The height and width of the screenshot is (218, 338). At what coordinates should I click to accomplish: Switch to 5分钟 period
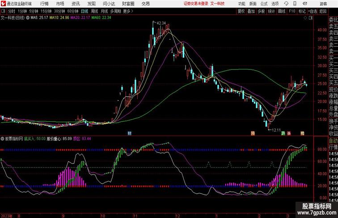(x=34, y=11)
